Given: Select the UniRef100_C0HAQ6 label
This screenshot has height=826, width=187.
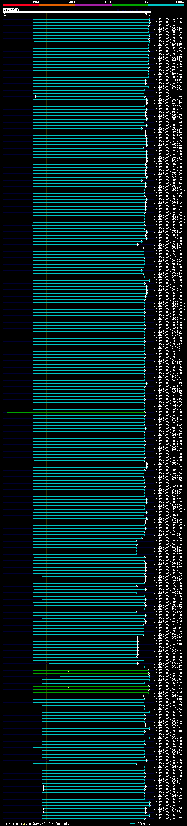Looking at the screenshot, I should [168, 415].
